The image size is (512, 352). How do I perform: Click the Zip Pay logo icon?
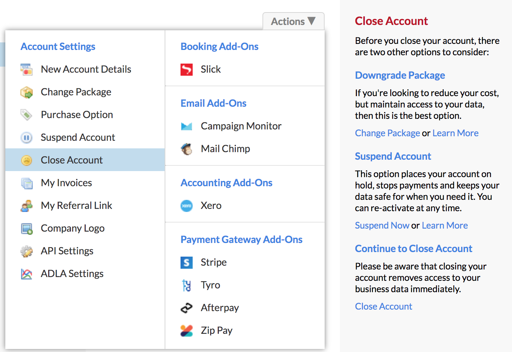187,330
